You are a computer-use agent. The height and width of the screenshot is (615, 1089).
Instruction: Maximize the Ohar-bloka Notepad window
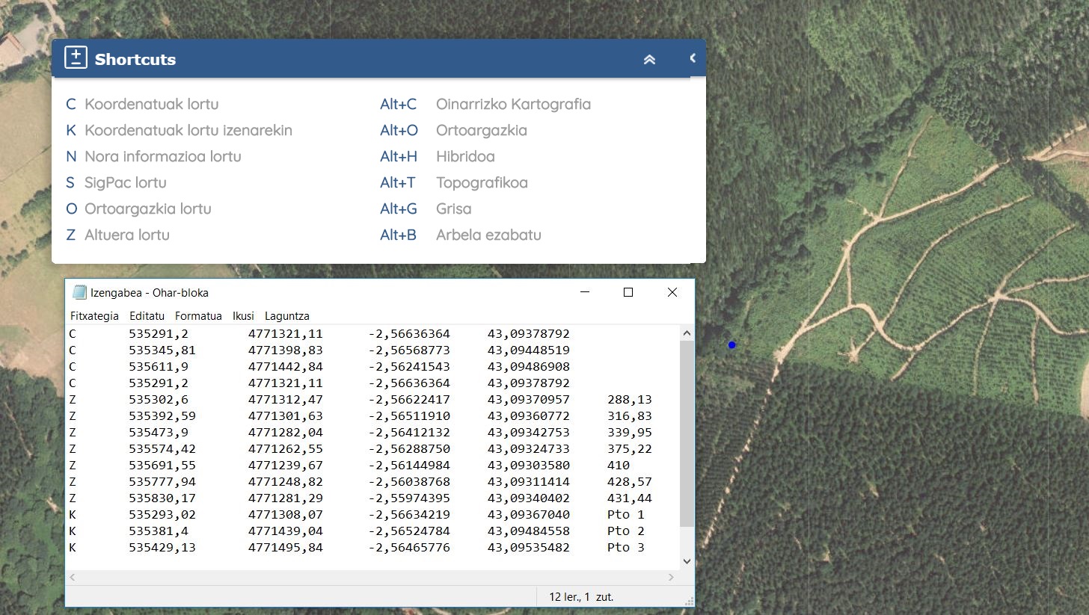click(x=628, y=293)
